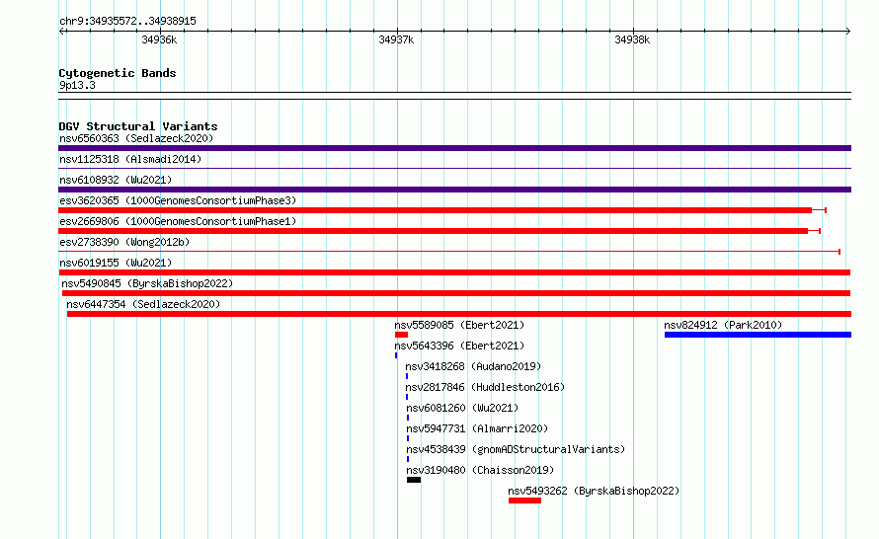Select nsv6081260 (Wu2021) label
Viewport: 879px width, 539px height.
point(462,408)
